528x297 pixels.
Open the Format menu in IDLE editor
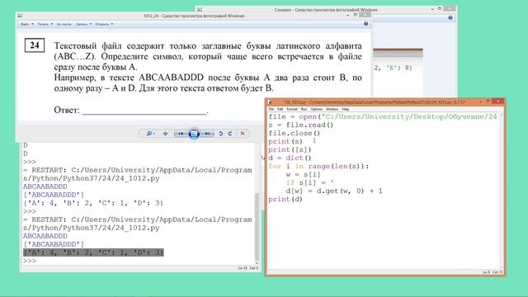tap(292, 109)
